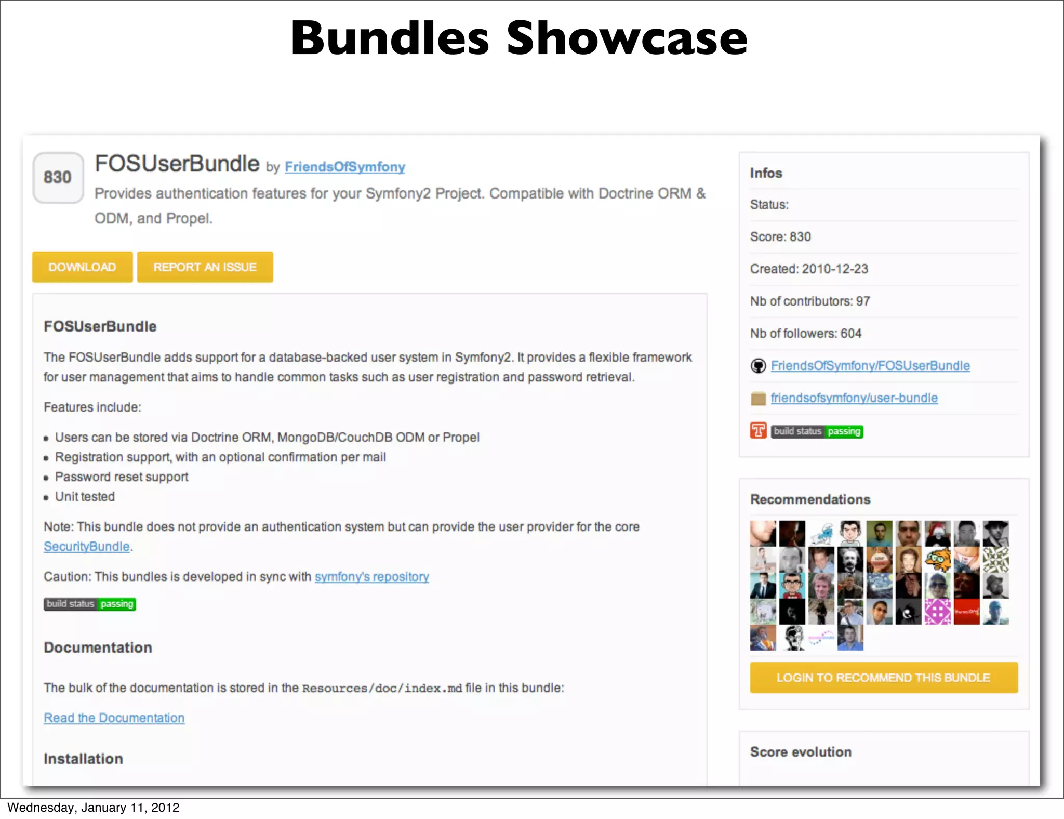Click the GitHub octocat icon
The width and height of the screenshot is (1064, 819).
pos(759,366)
